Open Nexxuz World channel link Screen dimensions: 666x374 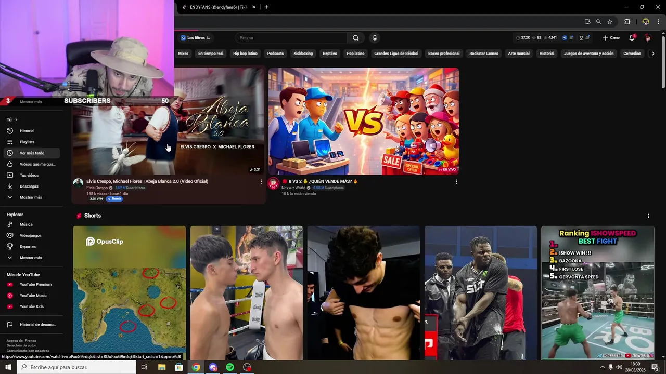[x=293, y=188]
